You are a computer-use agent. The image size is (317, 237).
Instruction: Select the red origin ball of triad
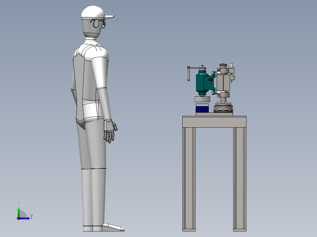coord(18,219)
